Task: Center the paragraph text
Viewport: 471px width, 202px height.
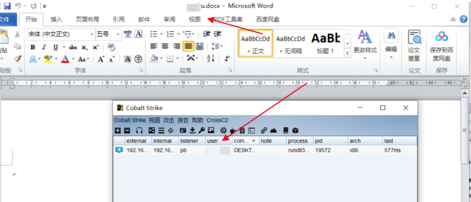Action: point(165,46)
